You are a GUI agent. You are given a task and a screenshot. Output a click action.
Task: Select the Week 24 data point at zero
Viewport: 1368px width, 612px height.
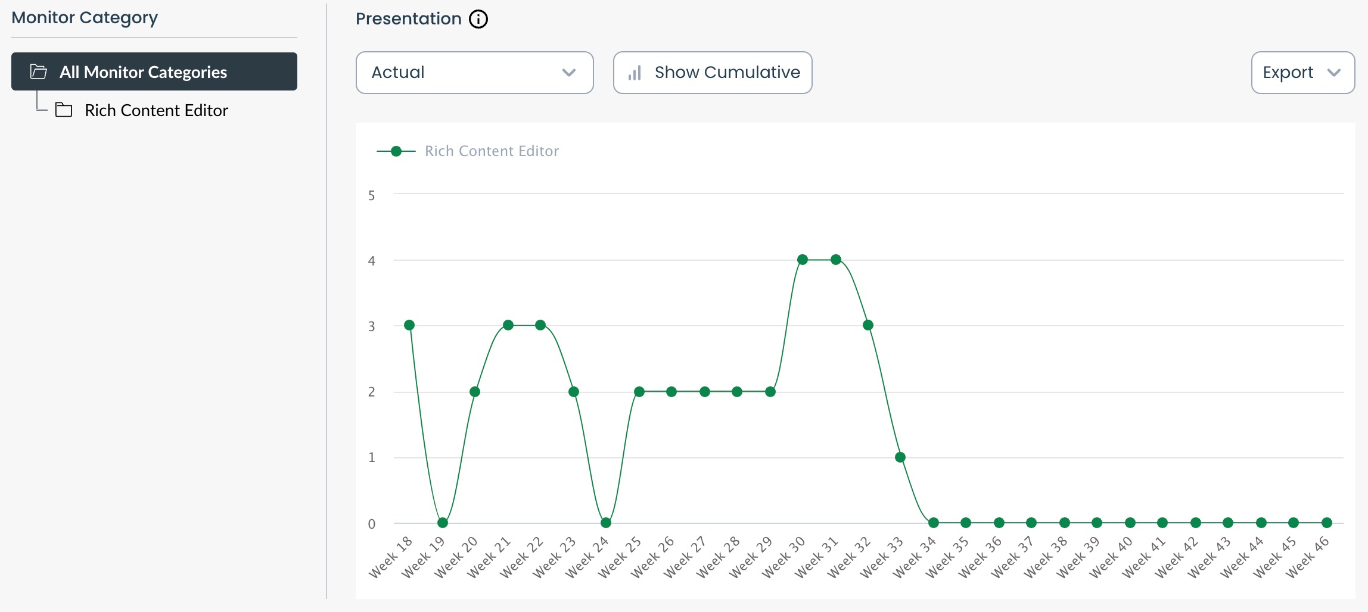click(606, 523)
